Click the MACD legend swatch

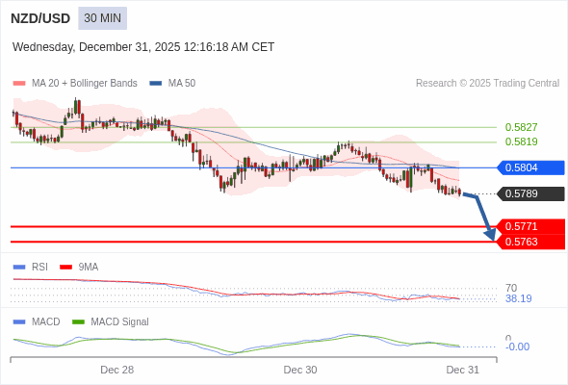pos(19,322)
